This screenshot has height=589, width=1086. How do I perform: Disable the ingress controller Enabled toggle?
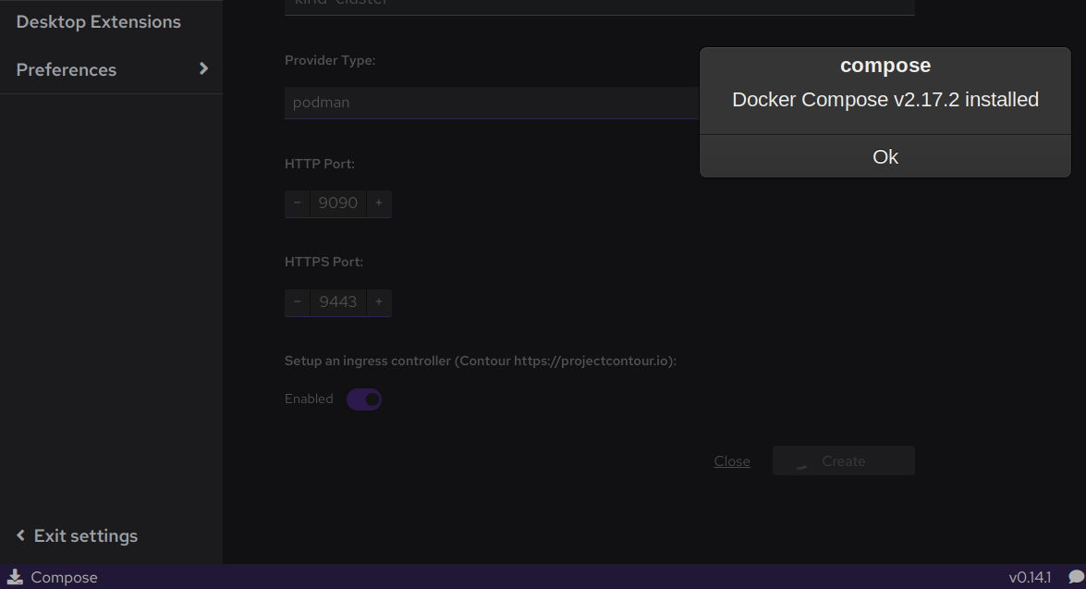[364, 399]
